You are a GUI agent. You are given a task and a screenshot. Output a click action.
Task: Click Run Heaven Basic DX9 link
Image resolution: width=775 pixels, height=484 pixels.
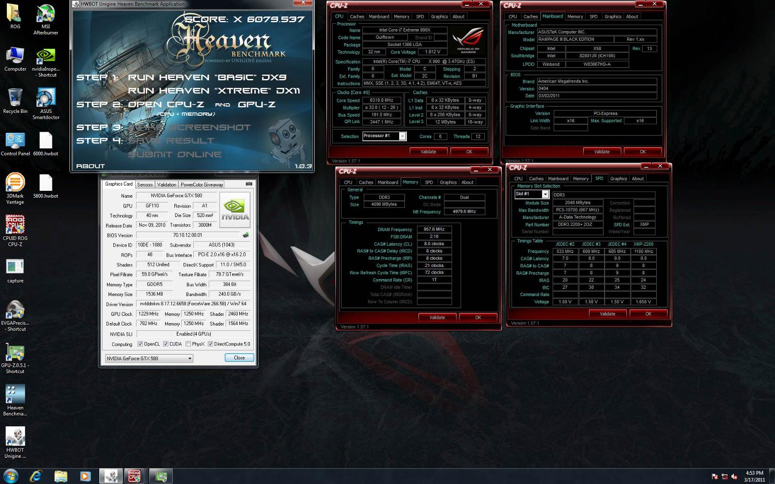[x=207, y=78]
